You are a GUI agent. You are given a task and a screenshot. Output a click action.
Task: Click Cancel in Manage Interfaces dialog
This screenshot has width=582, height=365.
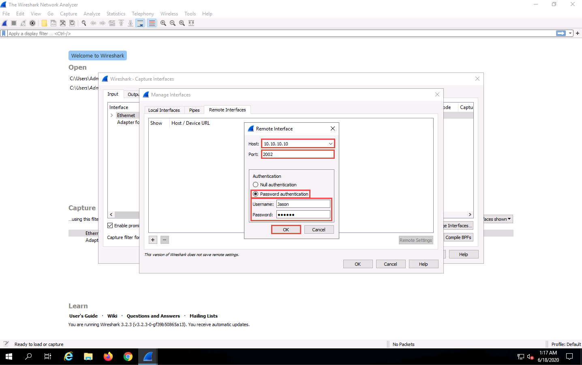(391, 264)
